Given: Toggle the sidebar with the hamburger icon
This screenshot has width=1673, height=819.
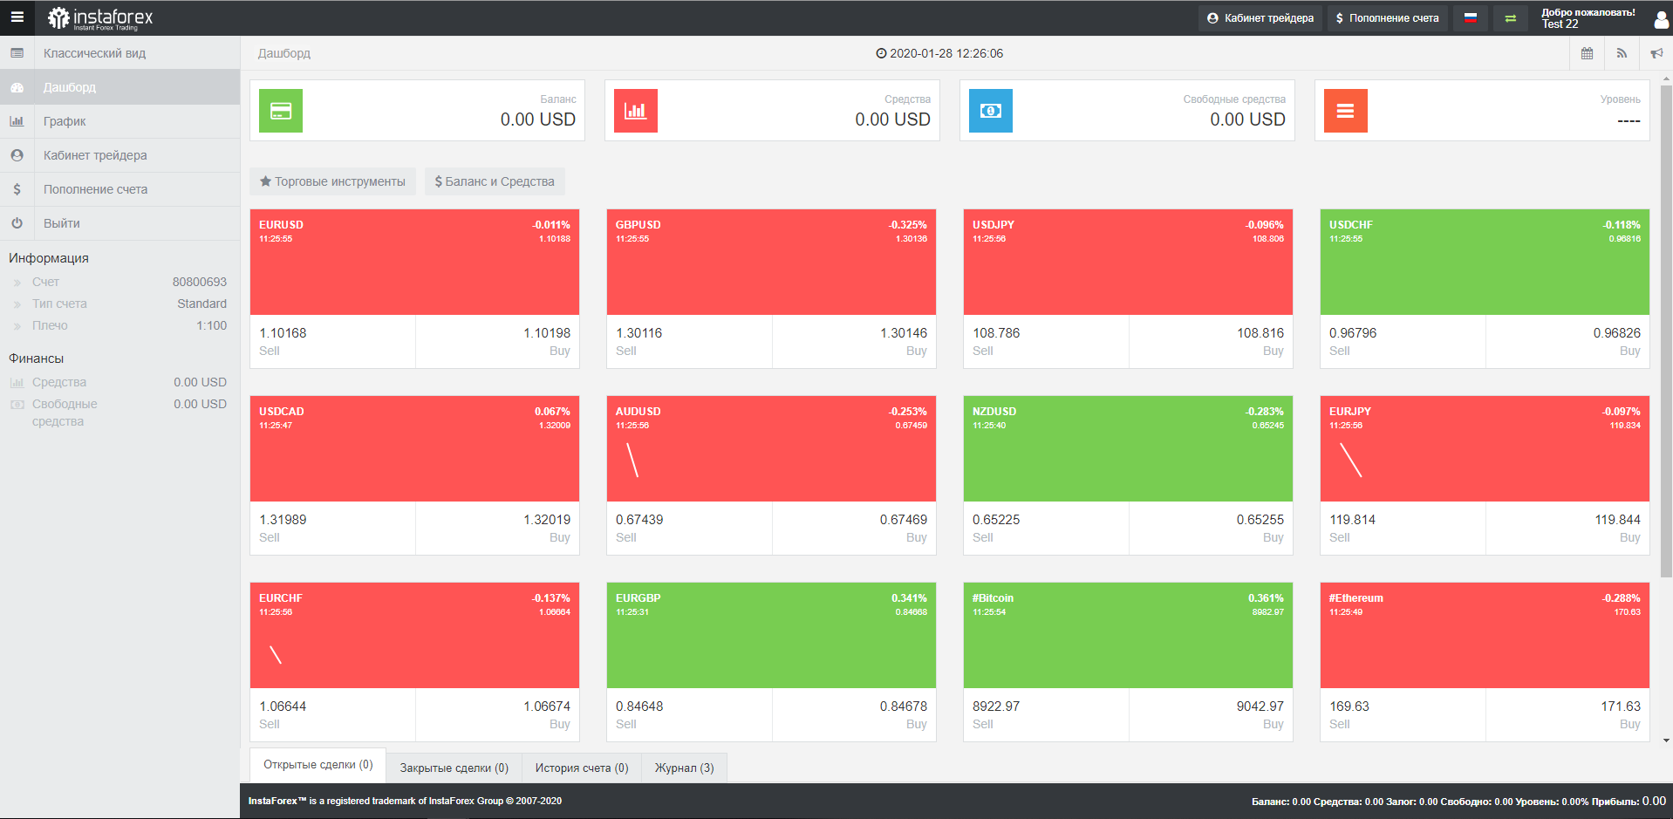Looking at the screenshot, I should pyautogui.click(x=16, y=17).
